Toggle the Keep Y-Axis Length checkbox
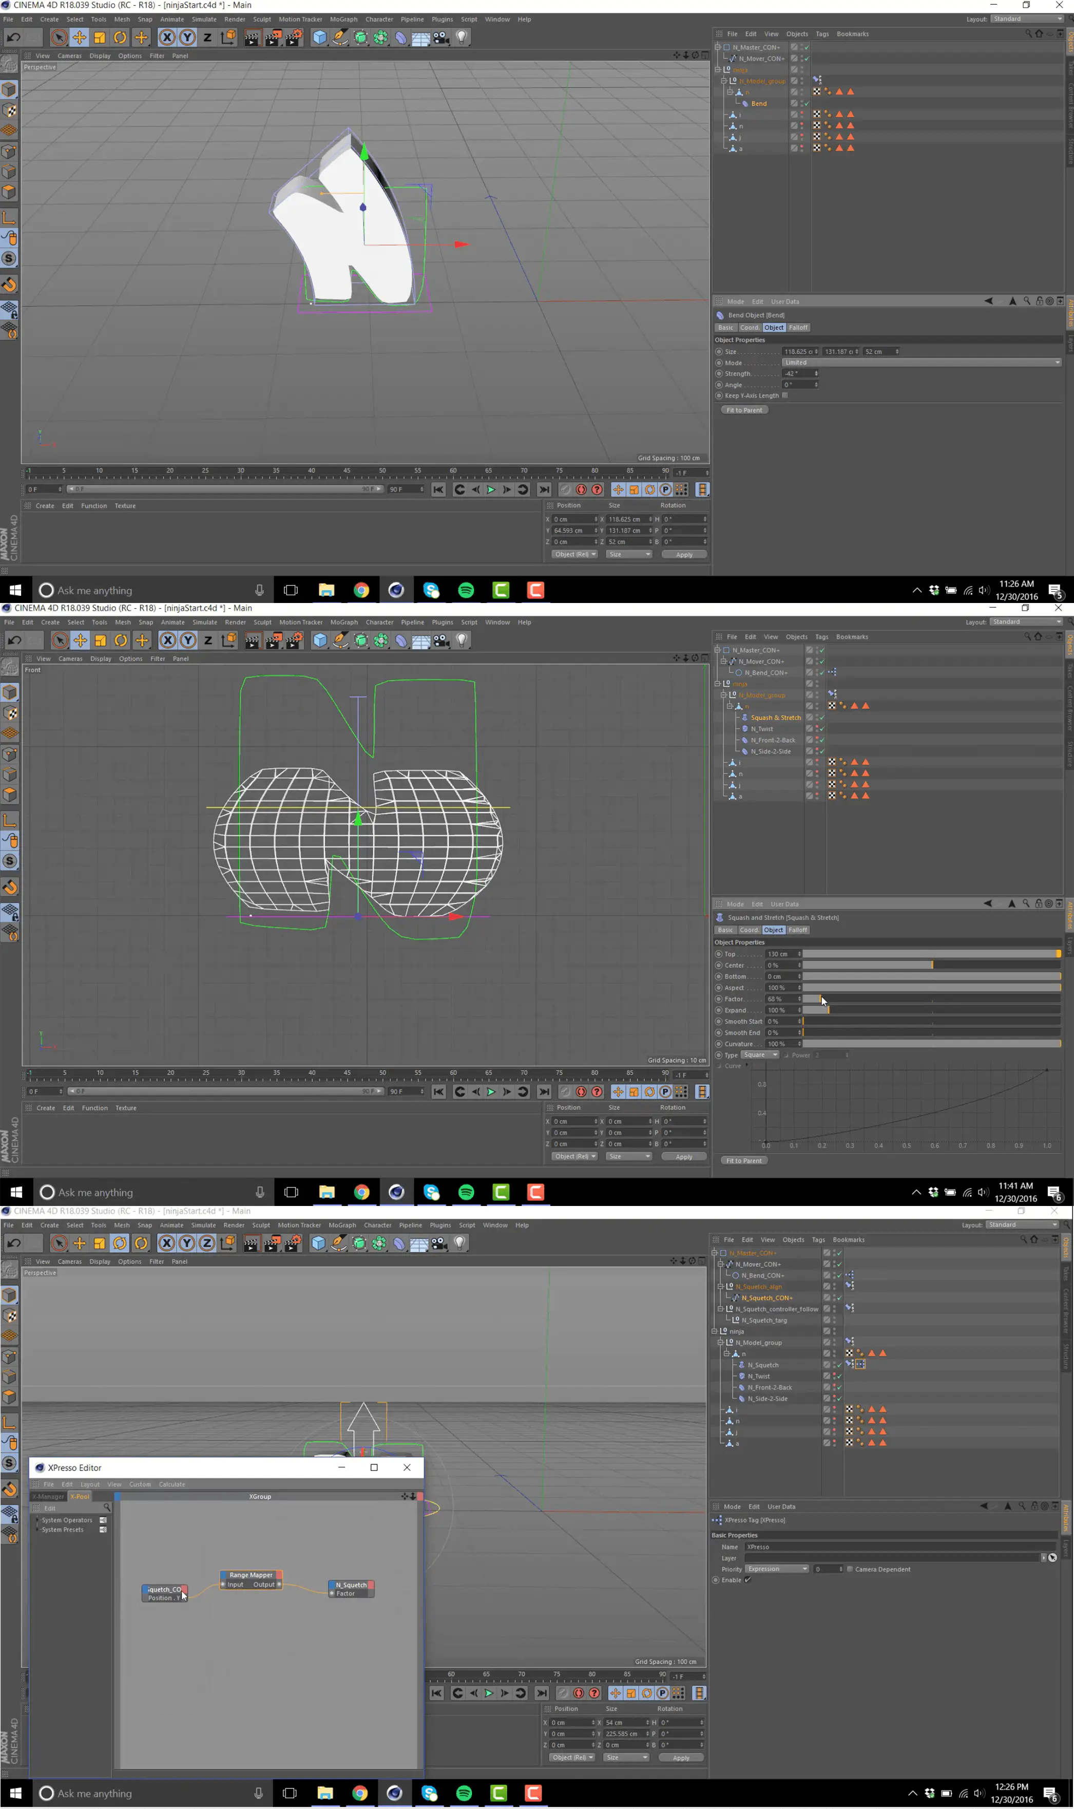1074x1809 pixels. pos(784,396)
